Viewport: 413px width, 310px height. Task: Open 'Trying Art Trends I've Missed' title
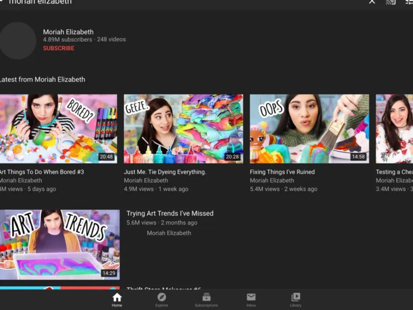(x=170, y=213)
